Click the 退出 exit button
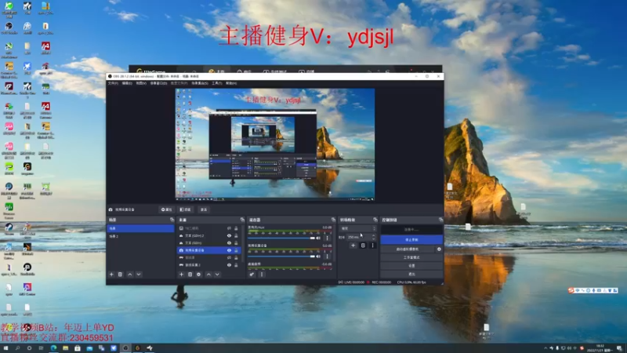The image size is (627, 353). 411,274
